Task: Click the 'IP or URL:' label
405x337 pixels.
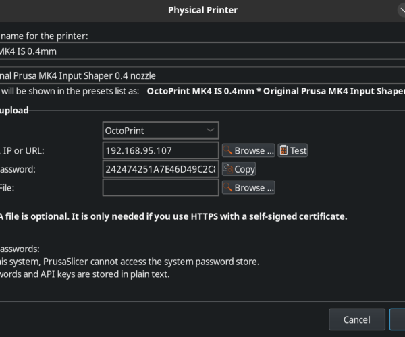Action: point(23,150)
